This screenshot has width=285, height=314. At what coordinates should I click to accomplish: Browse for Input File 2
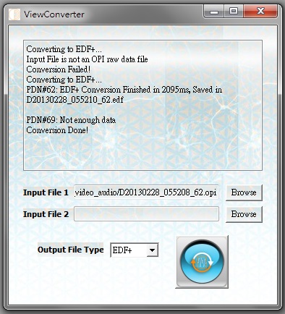click(x=244, y=214)
